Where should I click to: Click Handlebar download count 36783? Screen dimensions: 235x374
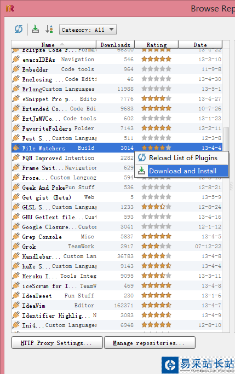(x=125, y=256)
